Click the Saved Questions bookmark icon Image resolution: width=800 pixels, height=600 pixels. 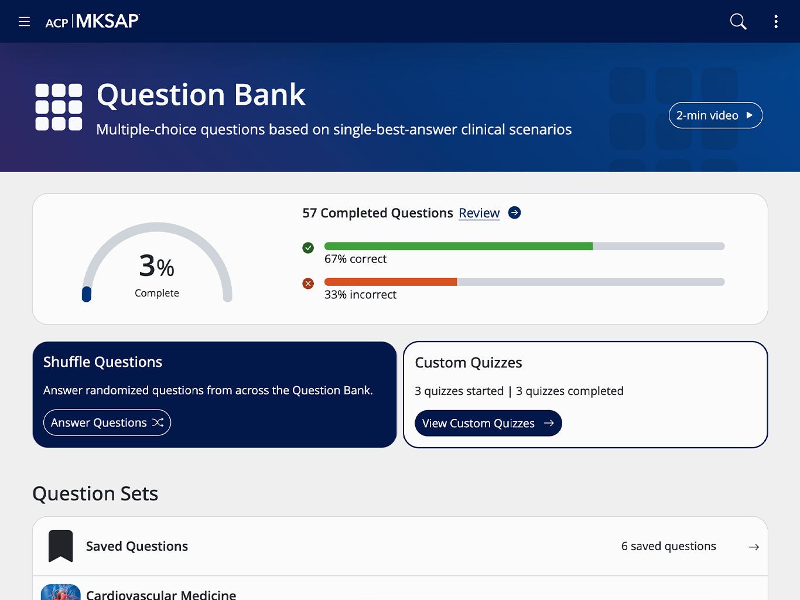tap(60, 546)
